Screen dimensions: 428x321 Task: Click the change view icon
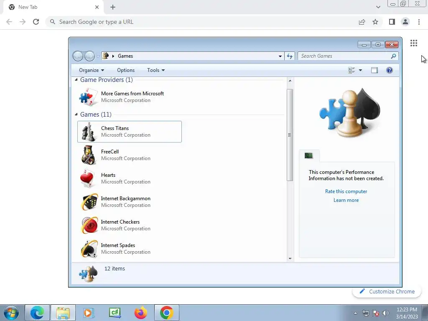tap(352, 70)
